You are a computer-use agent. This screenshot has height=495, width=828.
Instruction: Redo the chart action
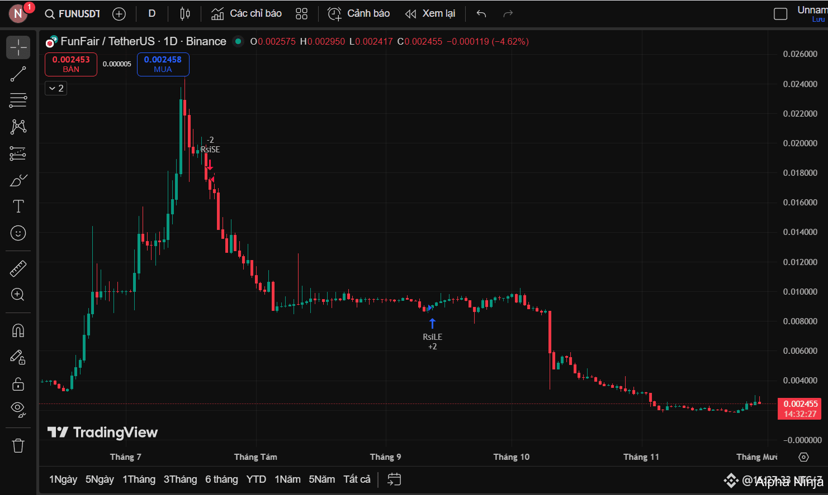pos(508,14)
